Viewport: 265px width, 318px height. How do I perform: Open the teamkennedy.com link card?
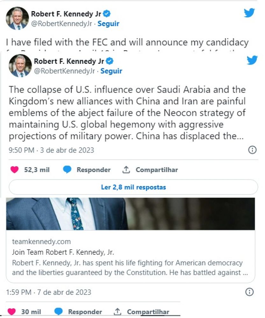131,257
